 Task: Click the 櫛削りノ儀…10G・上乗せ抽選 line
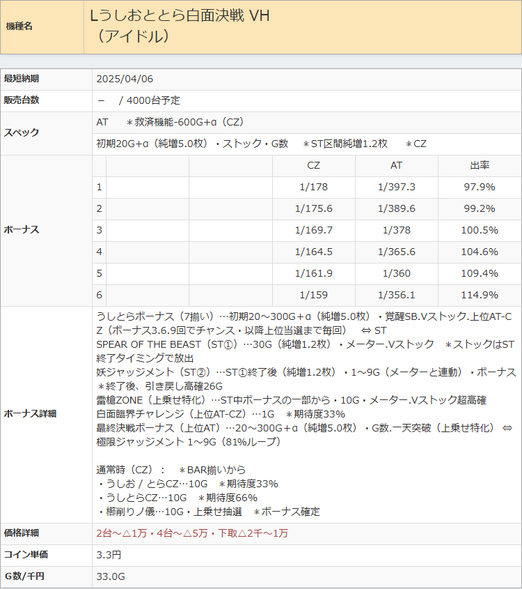(209, 512)
